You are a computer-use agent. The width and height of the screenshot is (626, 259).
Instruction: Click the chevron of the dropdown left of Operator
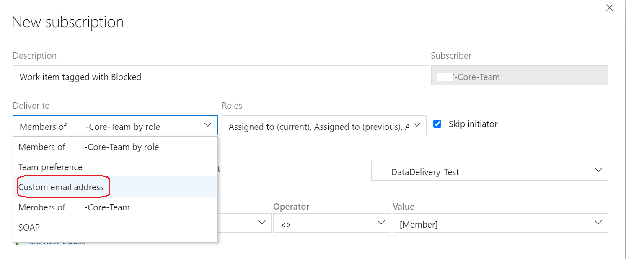pos(262,223)
